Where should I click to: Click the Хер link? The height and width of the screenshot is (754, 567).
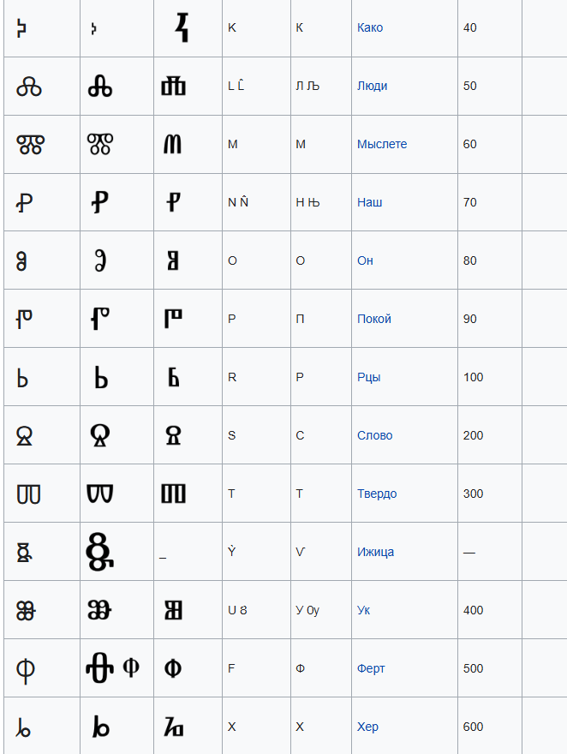coord(367,726)
